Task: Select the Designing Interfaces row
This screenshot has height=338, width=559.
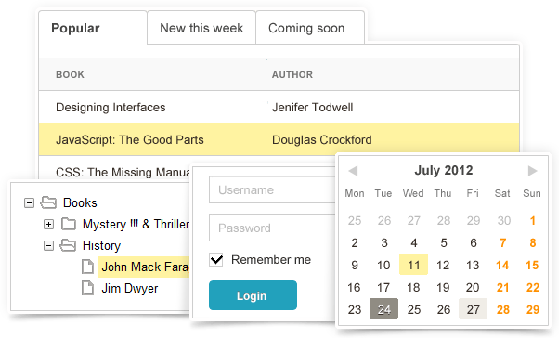Action: point(279,107)
